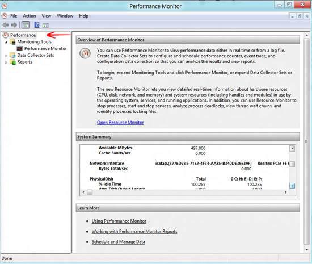The width and height of the screenshot is (312, 264).
Task: Open Working with Performance Monitor Reports link
Action: pyautogui.click(x=134, y=231)
